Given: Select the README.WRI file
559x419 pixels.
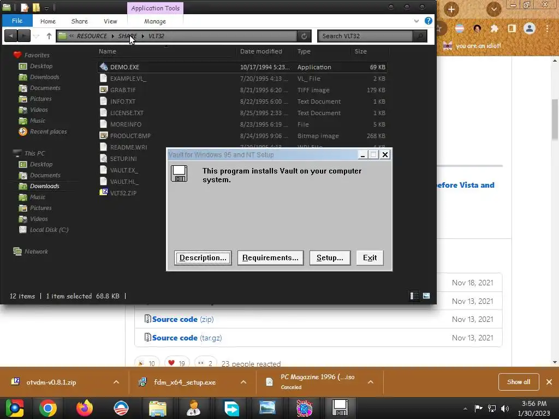Looking at the screenshot, I should pos(128,147).
